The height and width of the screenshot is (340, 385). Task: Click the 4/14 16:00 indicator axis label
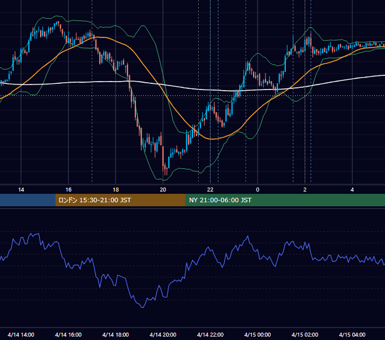point(69,334)
